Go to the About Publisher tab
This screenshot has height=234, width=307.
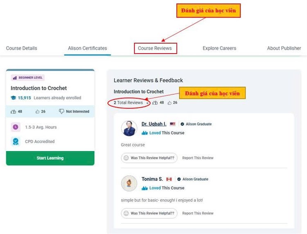284,48
